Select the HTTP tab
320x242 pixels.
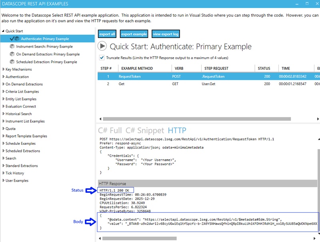[177, 130]
